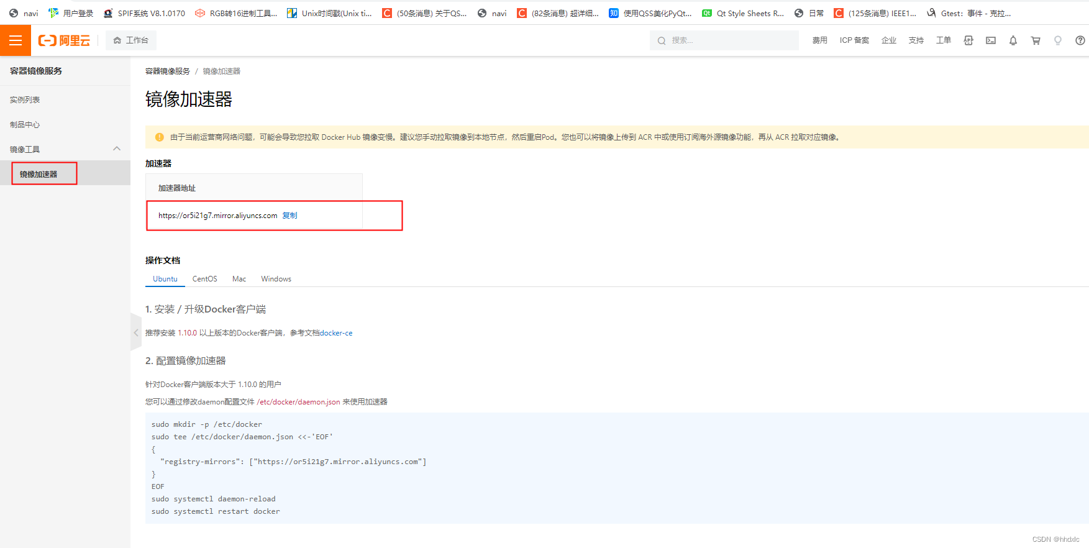The image size is (1089, 548).
Task: Click the registry-mirrors line in the code
Action: 293,462
